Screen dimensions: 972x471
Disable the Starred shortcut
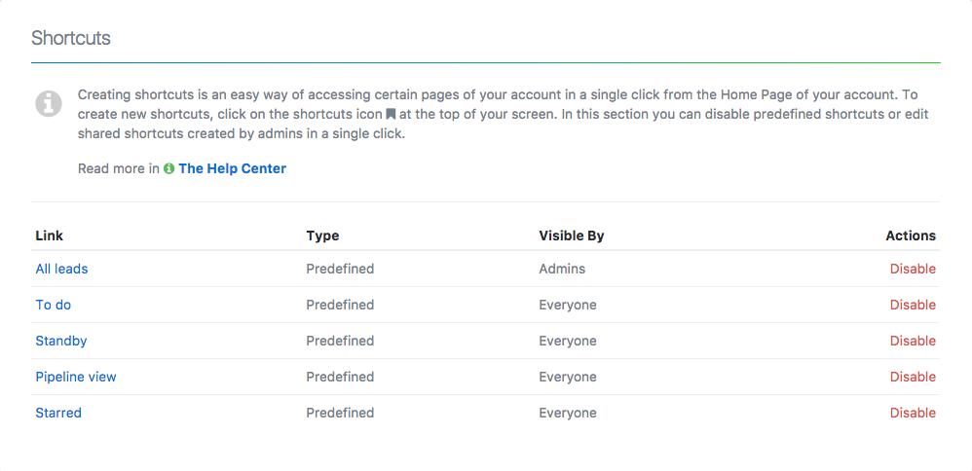click(913, 413)
